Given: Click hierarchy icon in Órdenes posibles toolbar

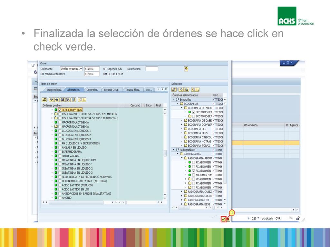Looking at the screenshot, I should coord(44,100).
